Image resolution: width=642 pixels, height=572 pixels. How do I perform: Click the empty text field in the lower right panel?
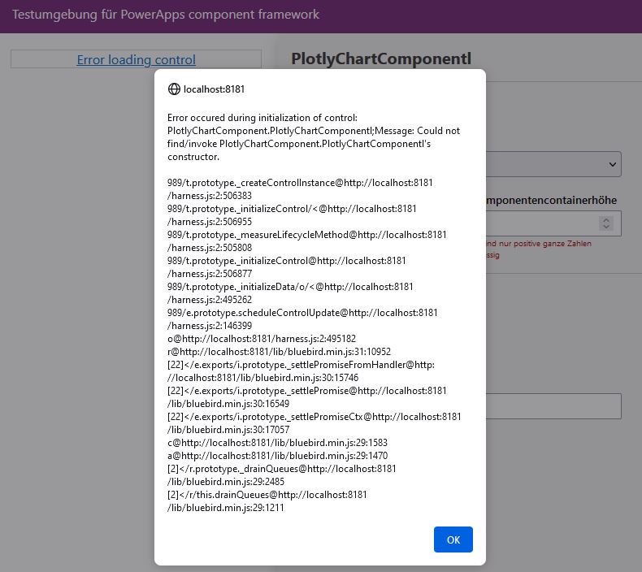553,406
